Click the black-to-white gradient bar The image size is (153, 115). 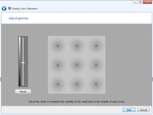[x=20, y=62]
